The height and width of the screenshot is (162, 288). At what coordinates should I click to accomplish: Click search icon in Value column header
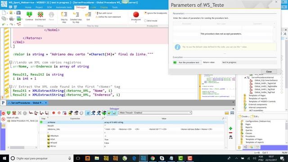223,119
